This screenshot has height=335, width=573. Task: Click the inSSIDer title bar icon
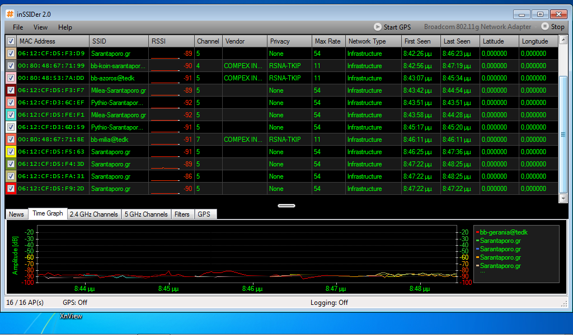(x=10, y=14)
